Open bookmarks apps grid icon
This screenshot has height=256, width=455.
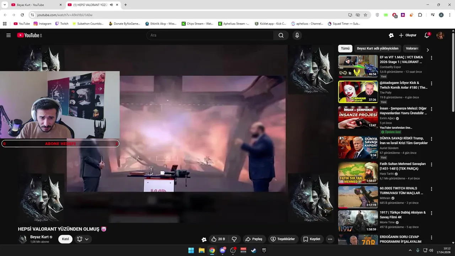[5, 24]
